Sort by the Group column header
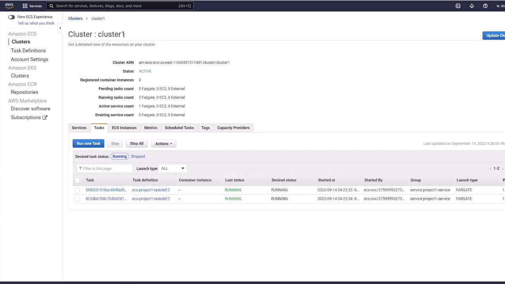 click(415, 180)
